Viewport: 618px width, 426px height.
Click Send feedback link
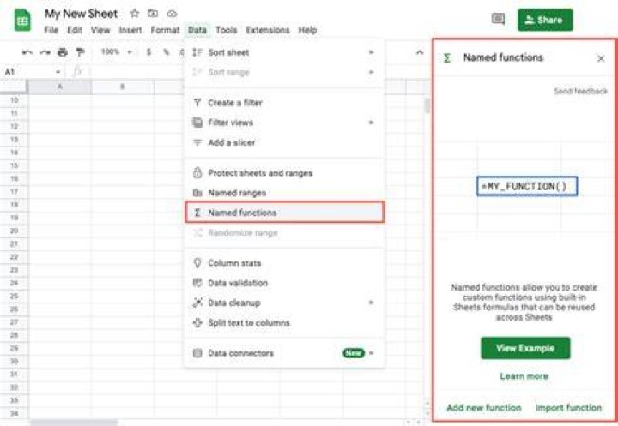[580, 92]
